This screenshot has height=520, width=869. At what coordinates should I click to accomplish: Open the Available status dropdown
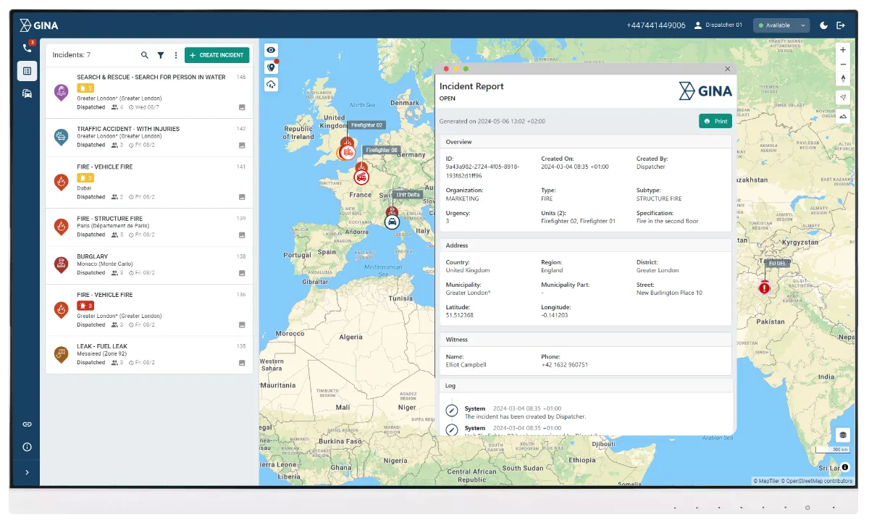pos(781,25)
